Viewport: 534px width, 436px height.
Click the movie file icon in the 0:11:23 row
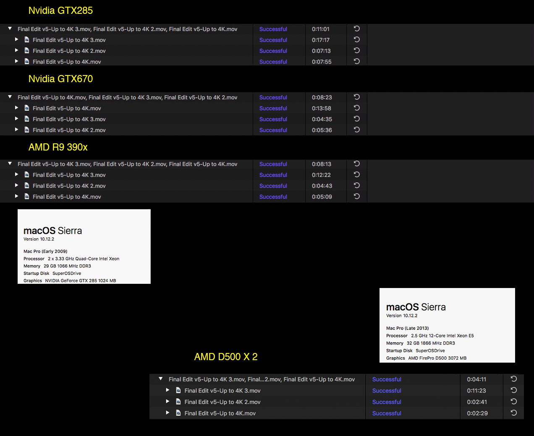178,390
